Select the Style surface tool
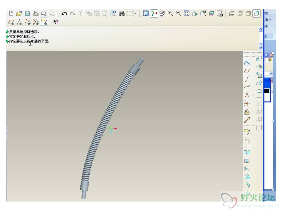282x211 pixels. (x=259, y=91)
